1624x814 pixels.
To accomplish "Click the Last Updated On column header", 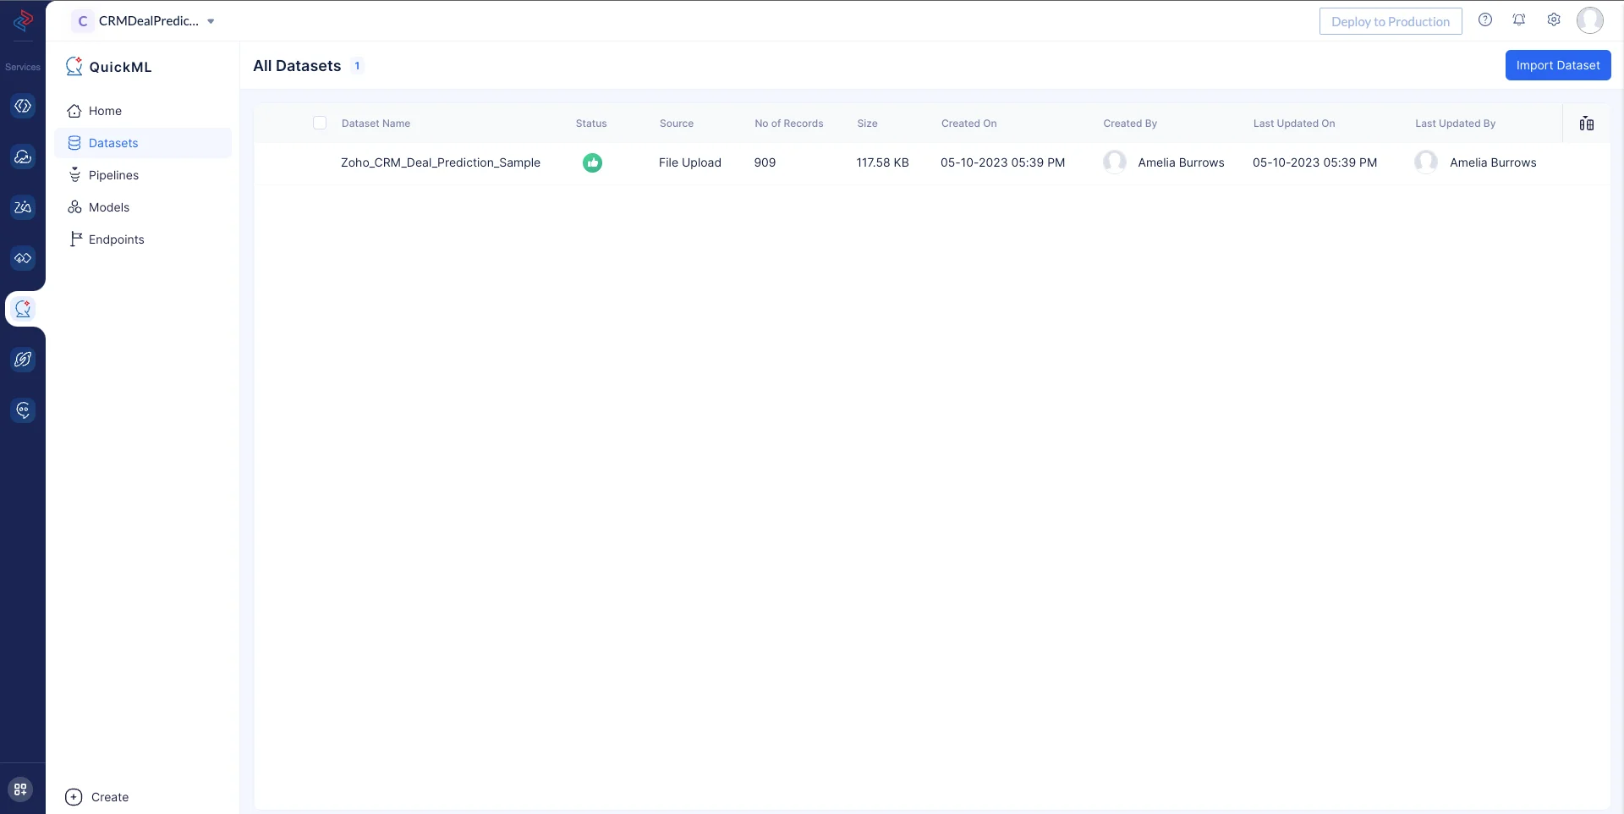I will [x=1294, y=124].
